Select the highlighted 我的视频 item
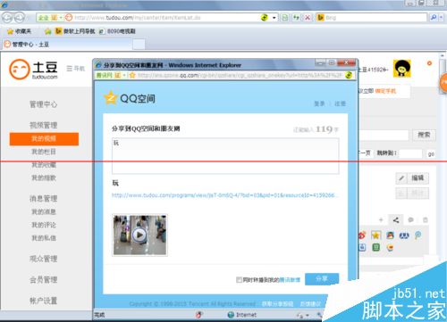 [x=44, y=139]
